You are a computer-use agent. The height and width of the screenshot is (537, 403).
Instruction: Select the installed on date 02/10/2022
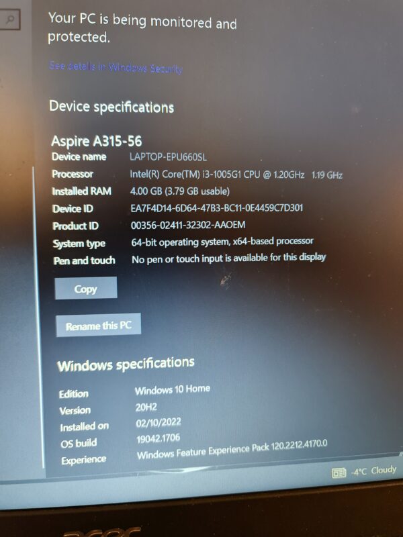[159, 423]
